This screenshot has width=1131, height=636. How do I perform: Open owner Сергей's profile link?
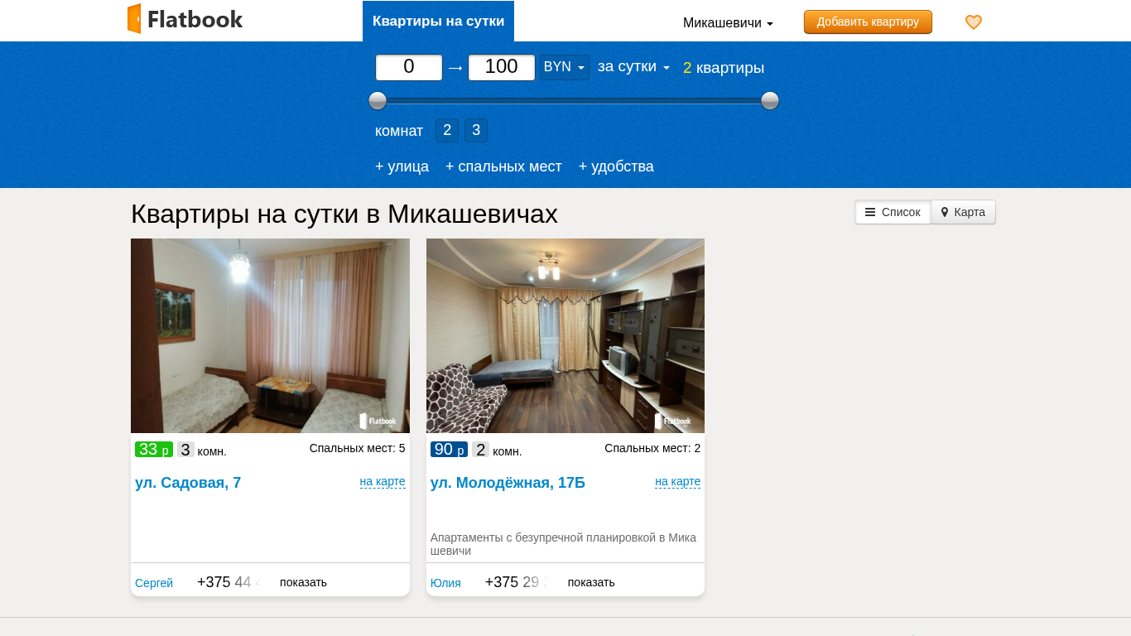pos(154,583)
